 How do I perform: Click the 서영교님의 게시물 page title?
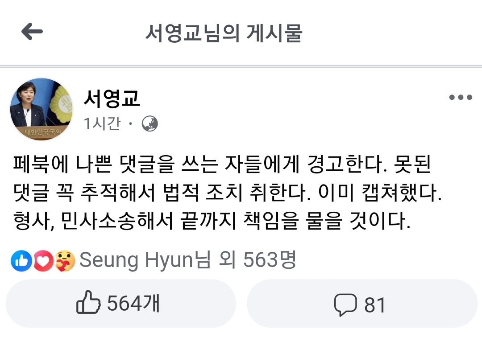coord(224,33)
